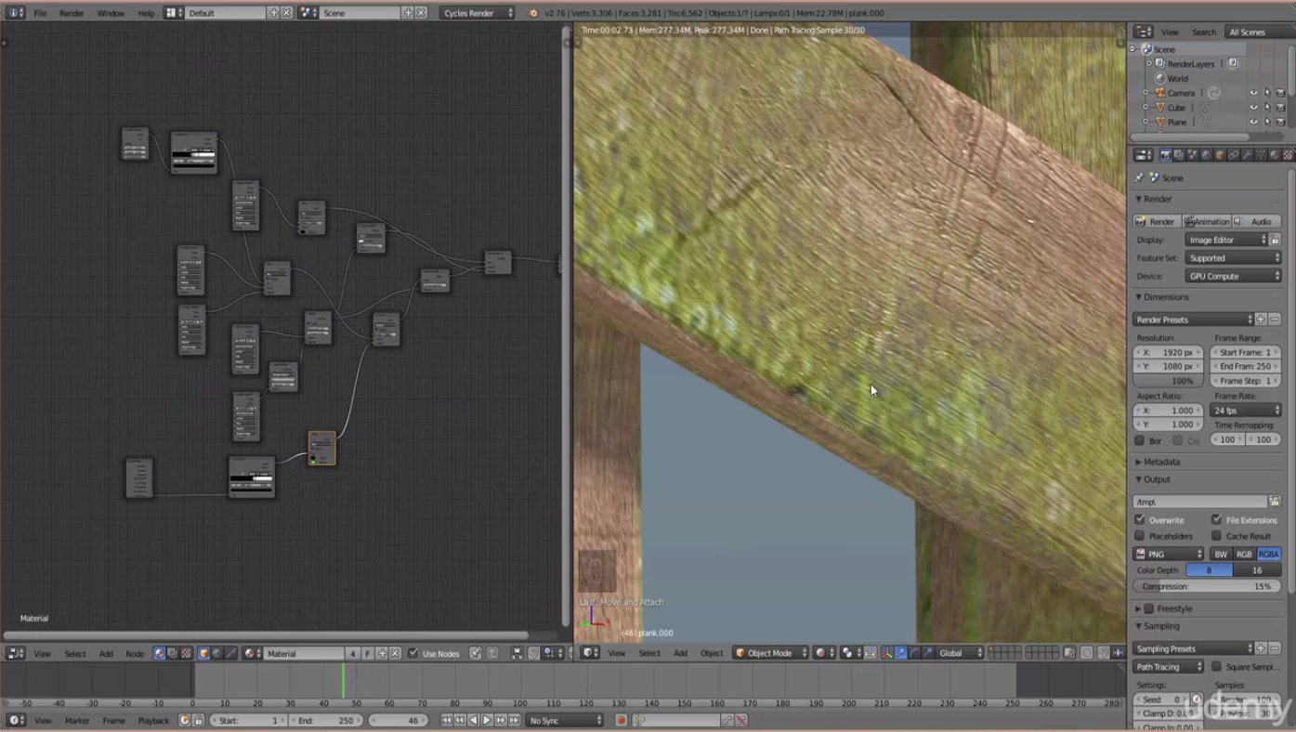Click the Animation render button
The image size is (1296, 732).
click(1207, 222)
